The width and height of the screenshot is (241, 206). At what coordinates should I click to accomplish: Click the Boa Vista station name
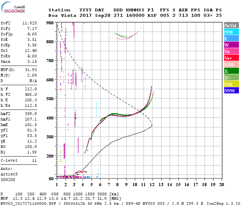62,15
